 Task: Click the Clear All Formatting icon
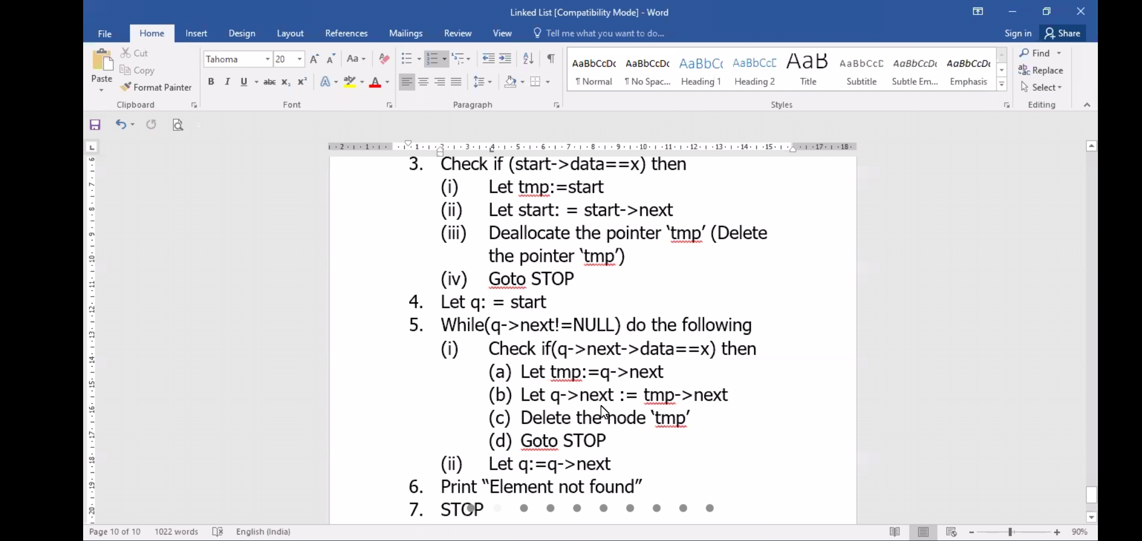[384, 59]
